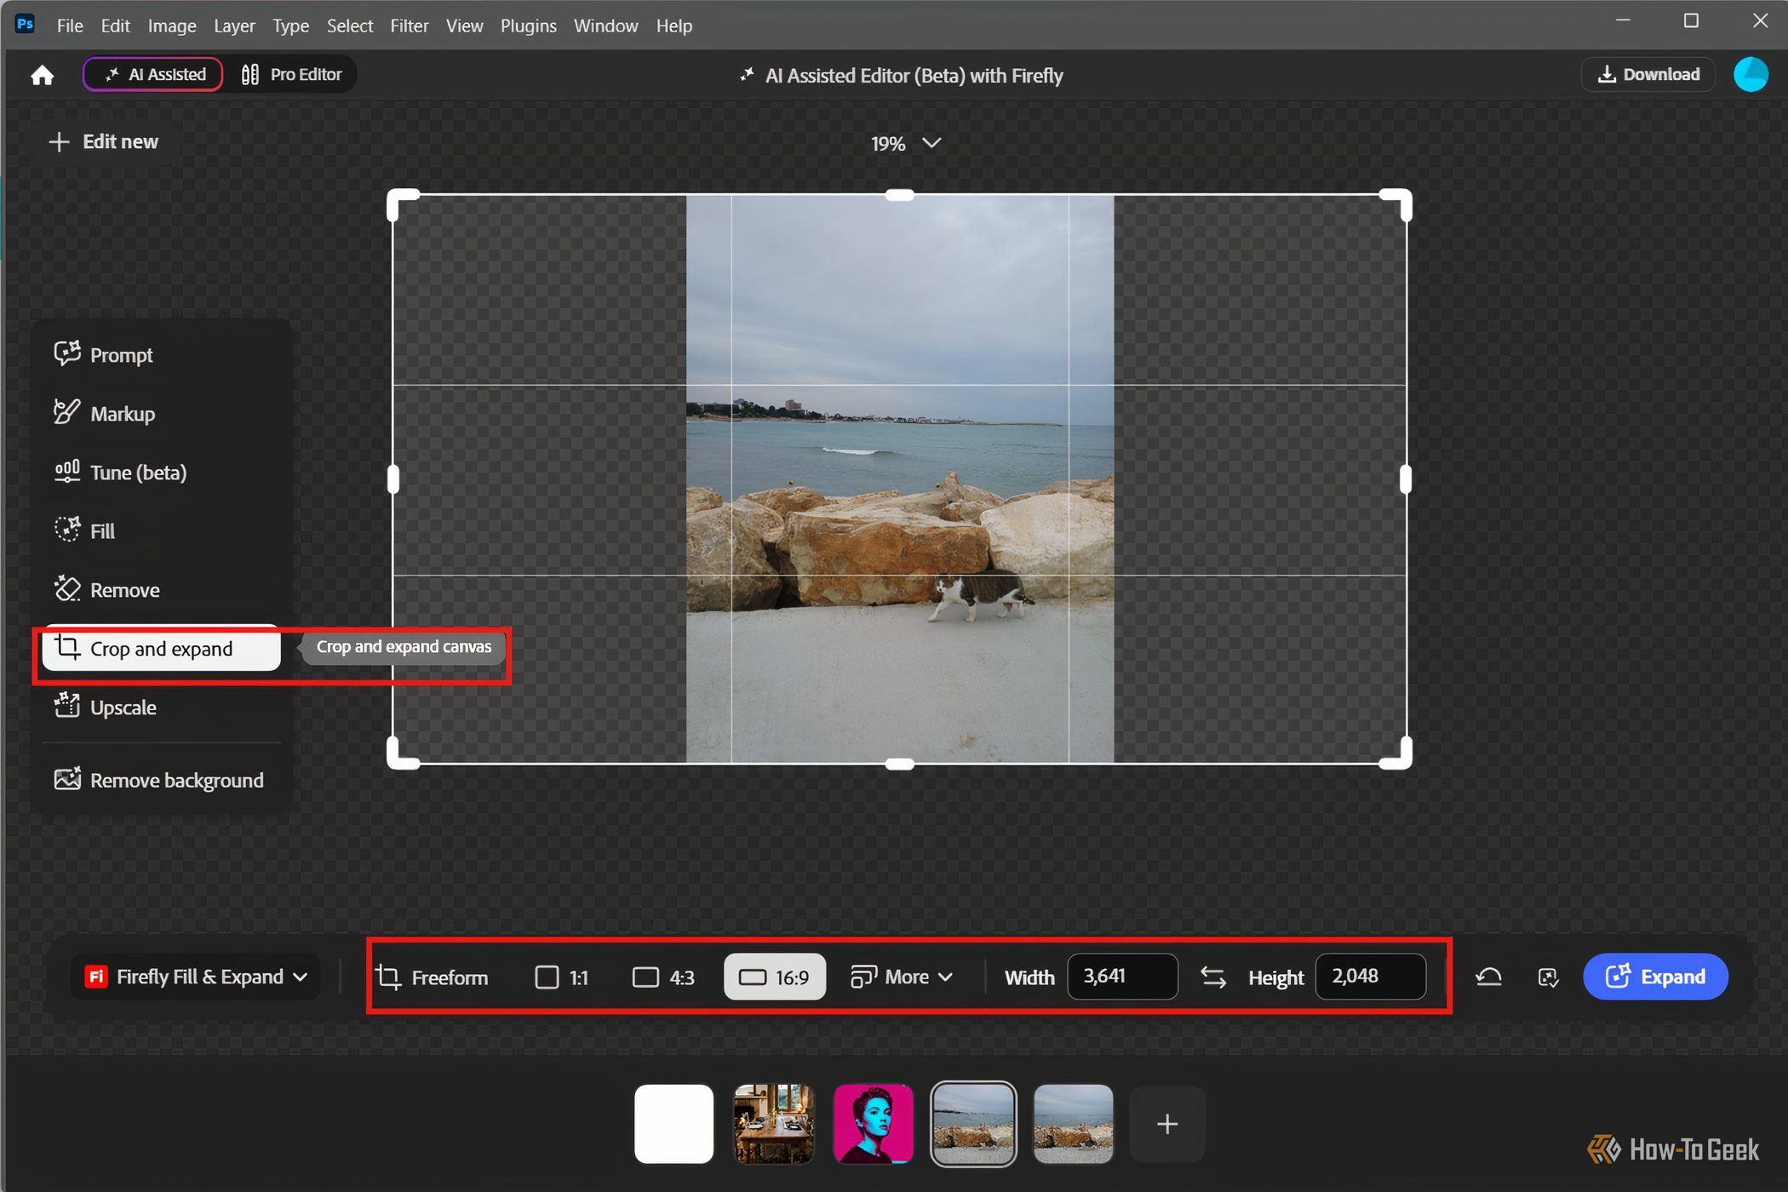
Task: Click Edit new
Action: coord(103,142)
